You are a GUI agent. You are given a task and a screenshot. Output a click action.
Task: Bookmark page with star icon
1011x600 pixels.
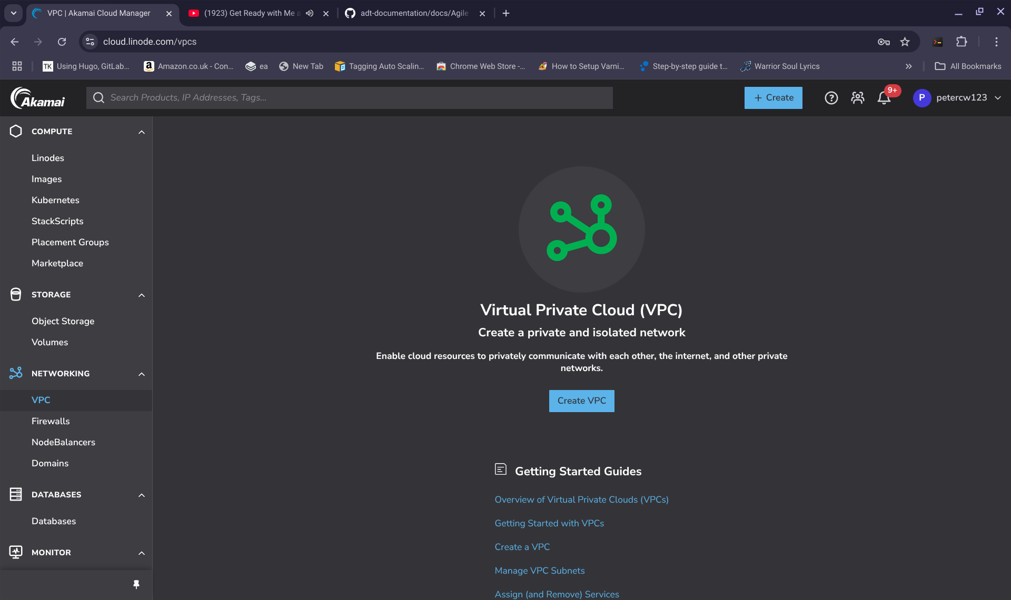coord(905,42)
